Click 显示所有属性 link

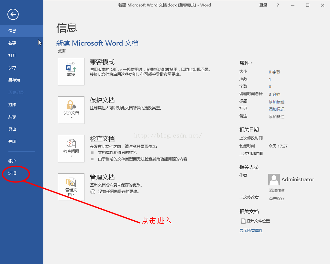click(x=251, y=231)
